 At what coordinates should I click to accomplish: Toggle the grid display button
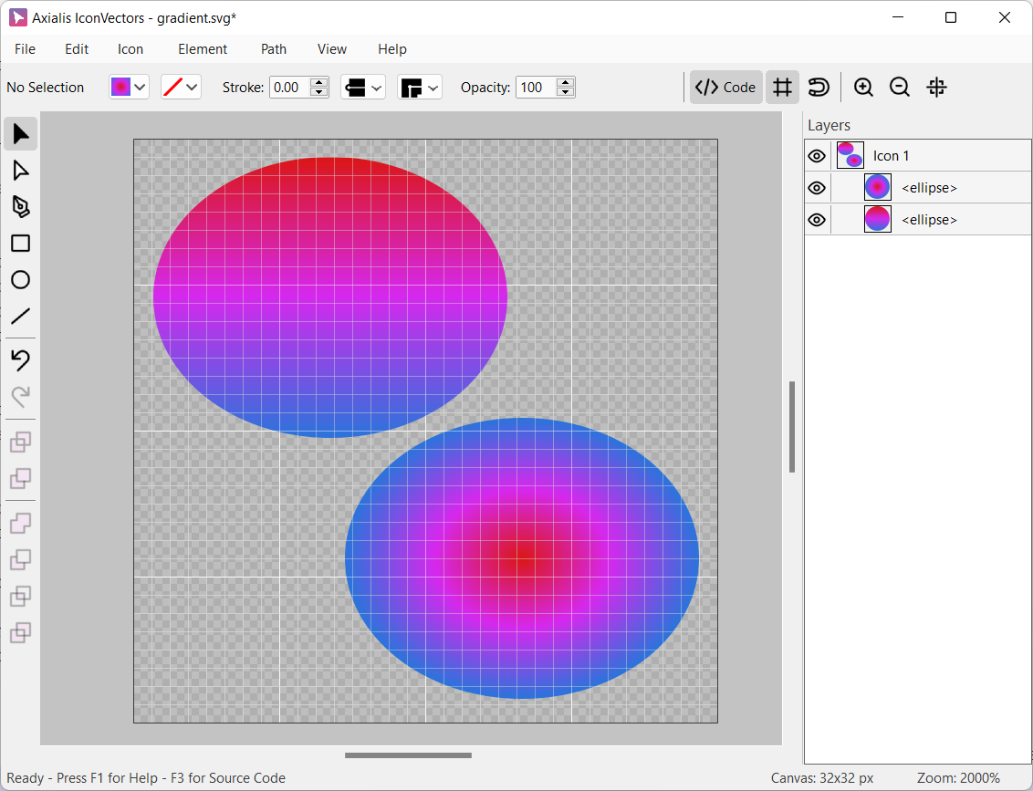(782, 88)
